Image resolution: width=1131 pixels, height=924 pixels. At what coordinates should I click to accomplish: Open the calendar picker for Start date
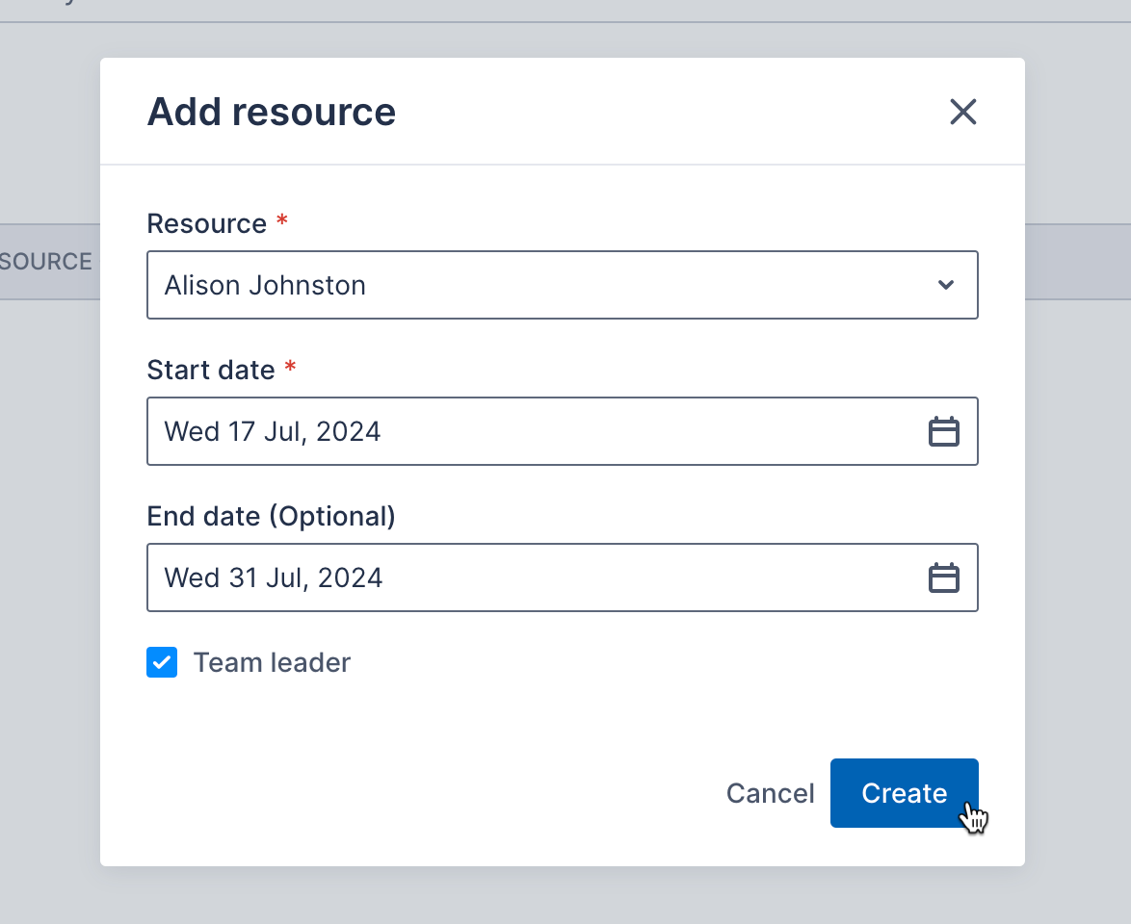944,431
